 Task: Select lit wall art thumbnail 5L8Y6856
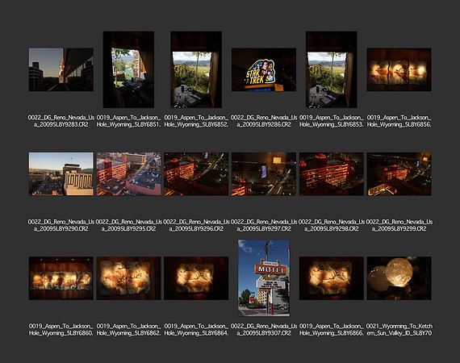coord(399,69)
